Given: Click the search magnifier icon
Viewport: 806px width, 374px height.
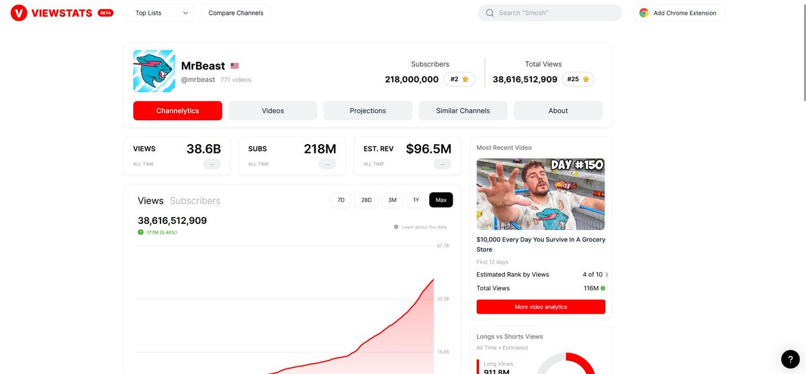Looking at the screenshot, I should pos(490,13).
